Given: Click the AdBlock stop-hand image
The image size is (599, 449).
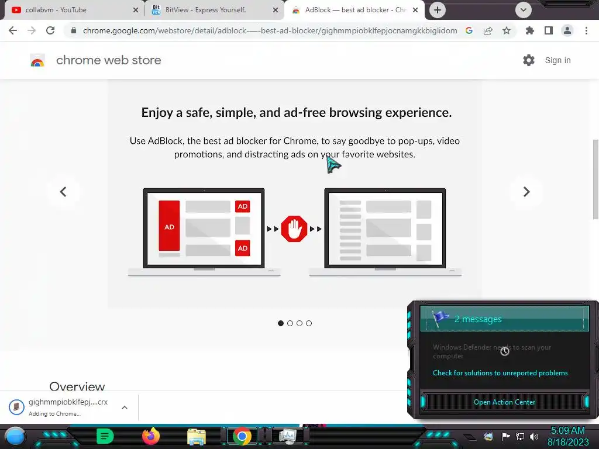Looking at the screenshot, I should click(x=294, y=229).
